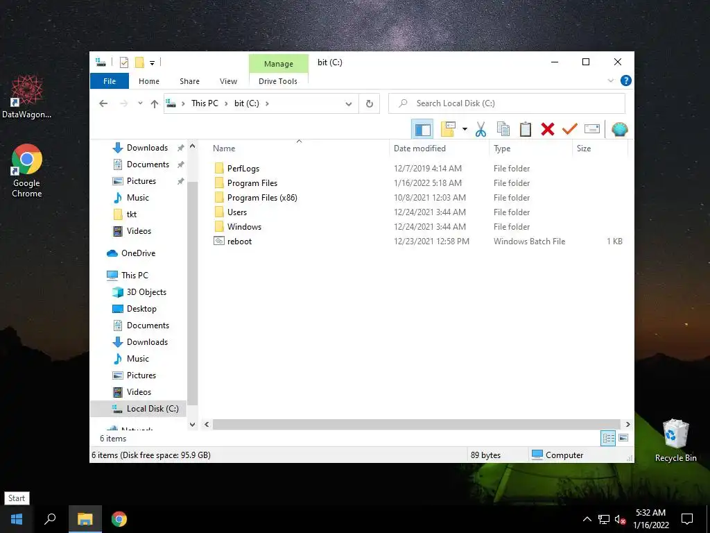
Task: Select the Users folder
Action: pyautogui.click(x=237, y=212)
